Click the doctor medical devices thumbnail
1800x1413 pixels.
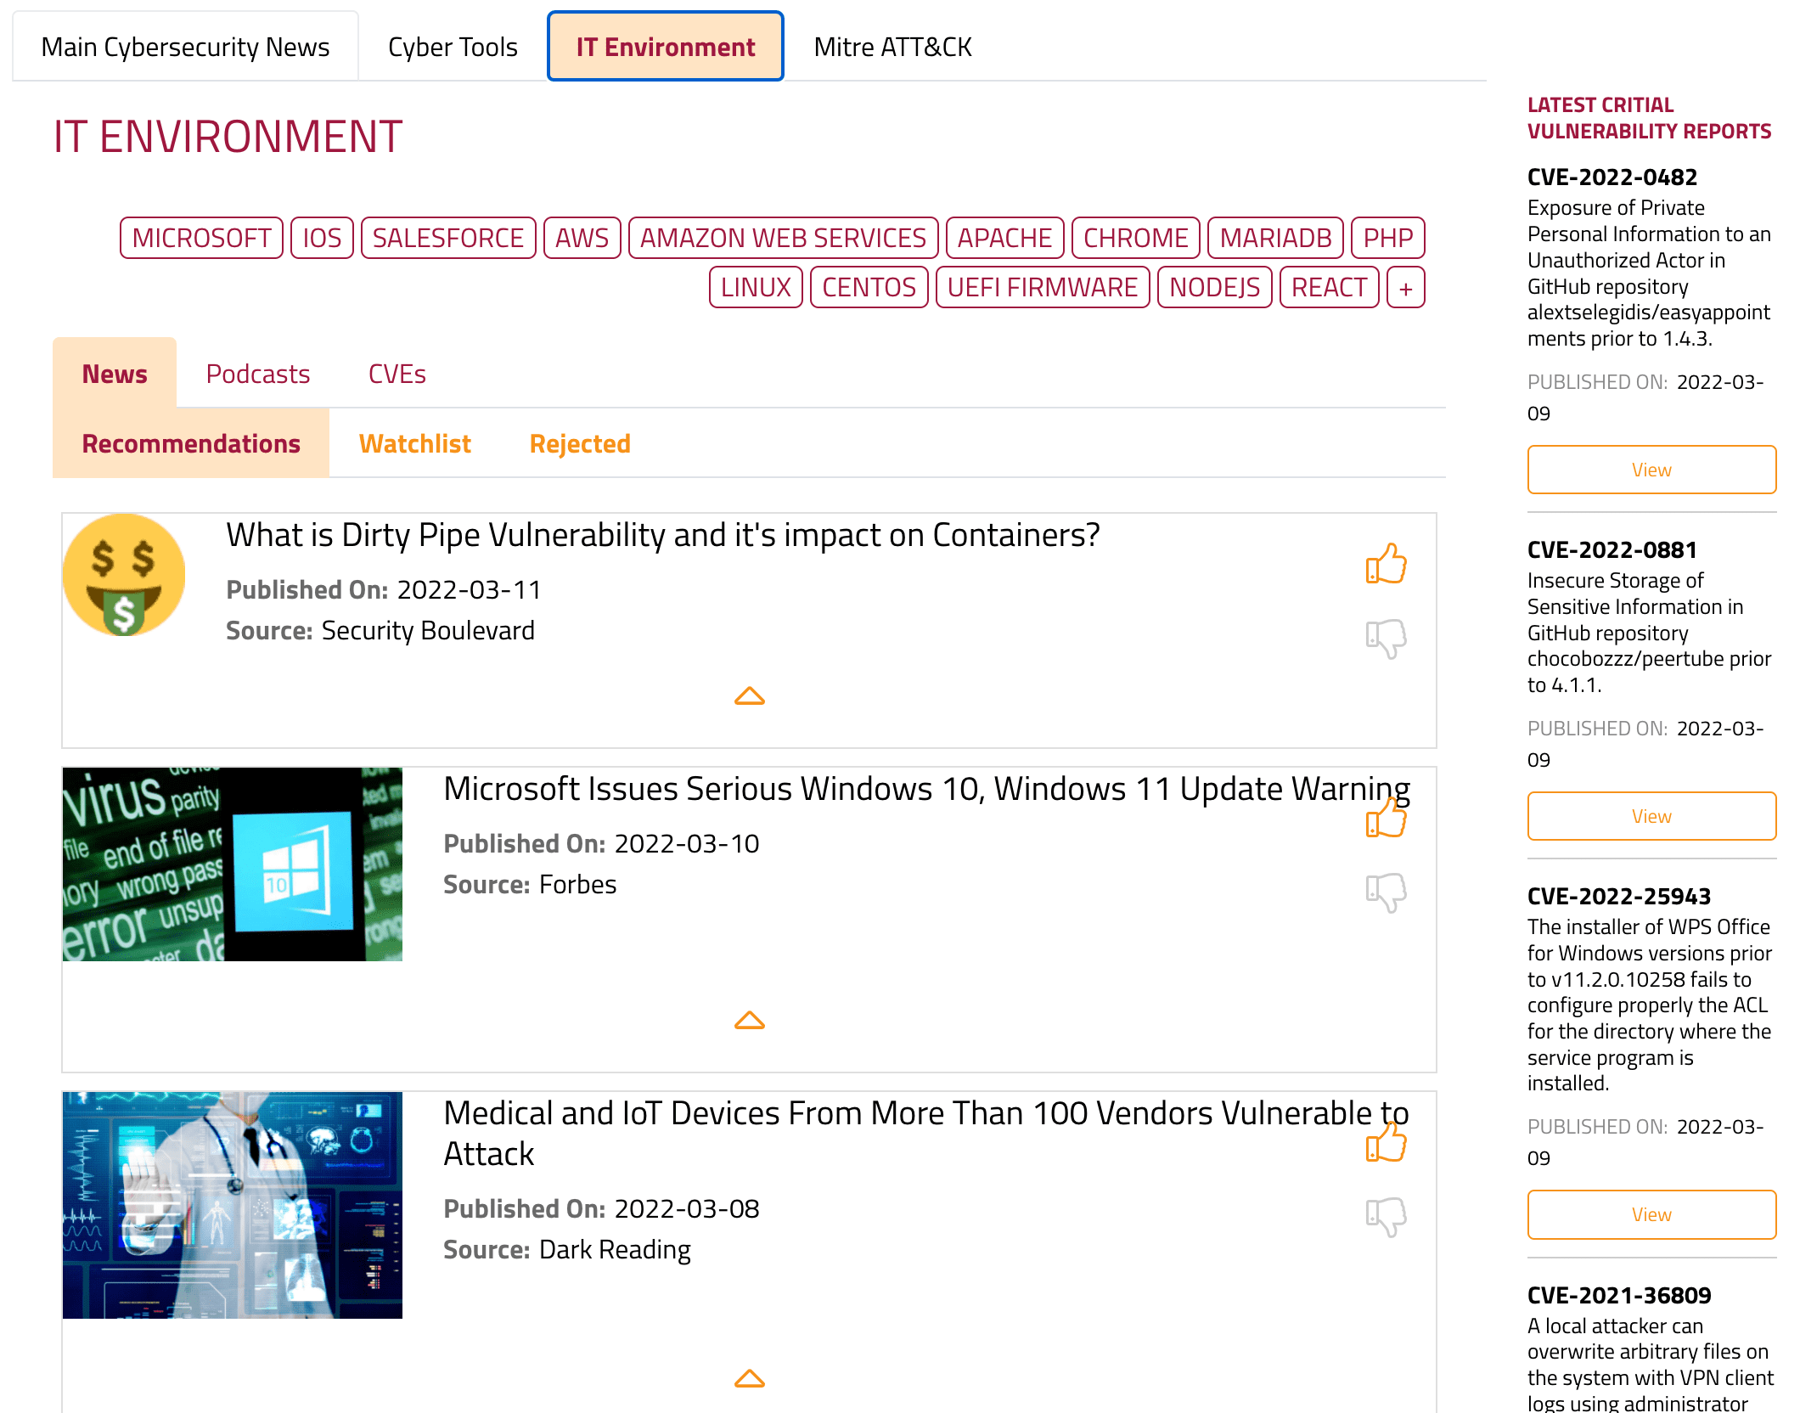tap(233, 1205)
